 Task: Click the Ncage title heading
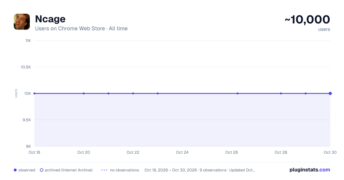pos(50,19)
